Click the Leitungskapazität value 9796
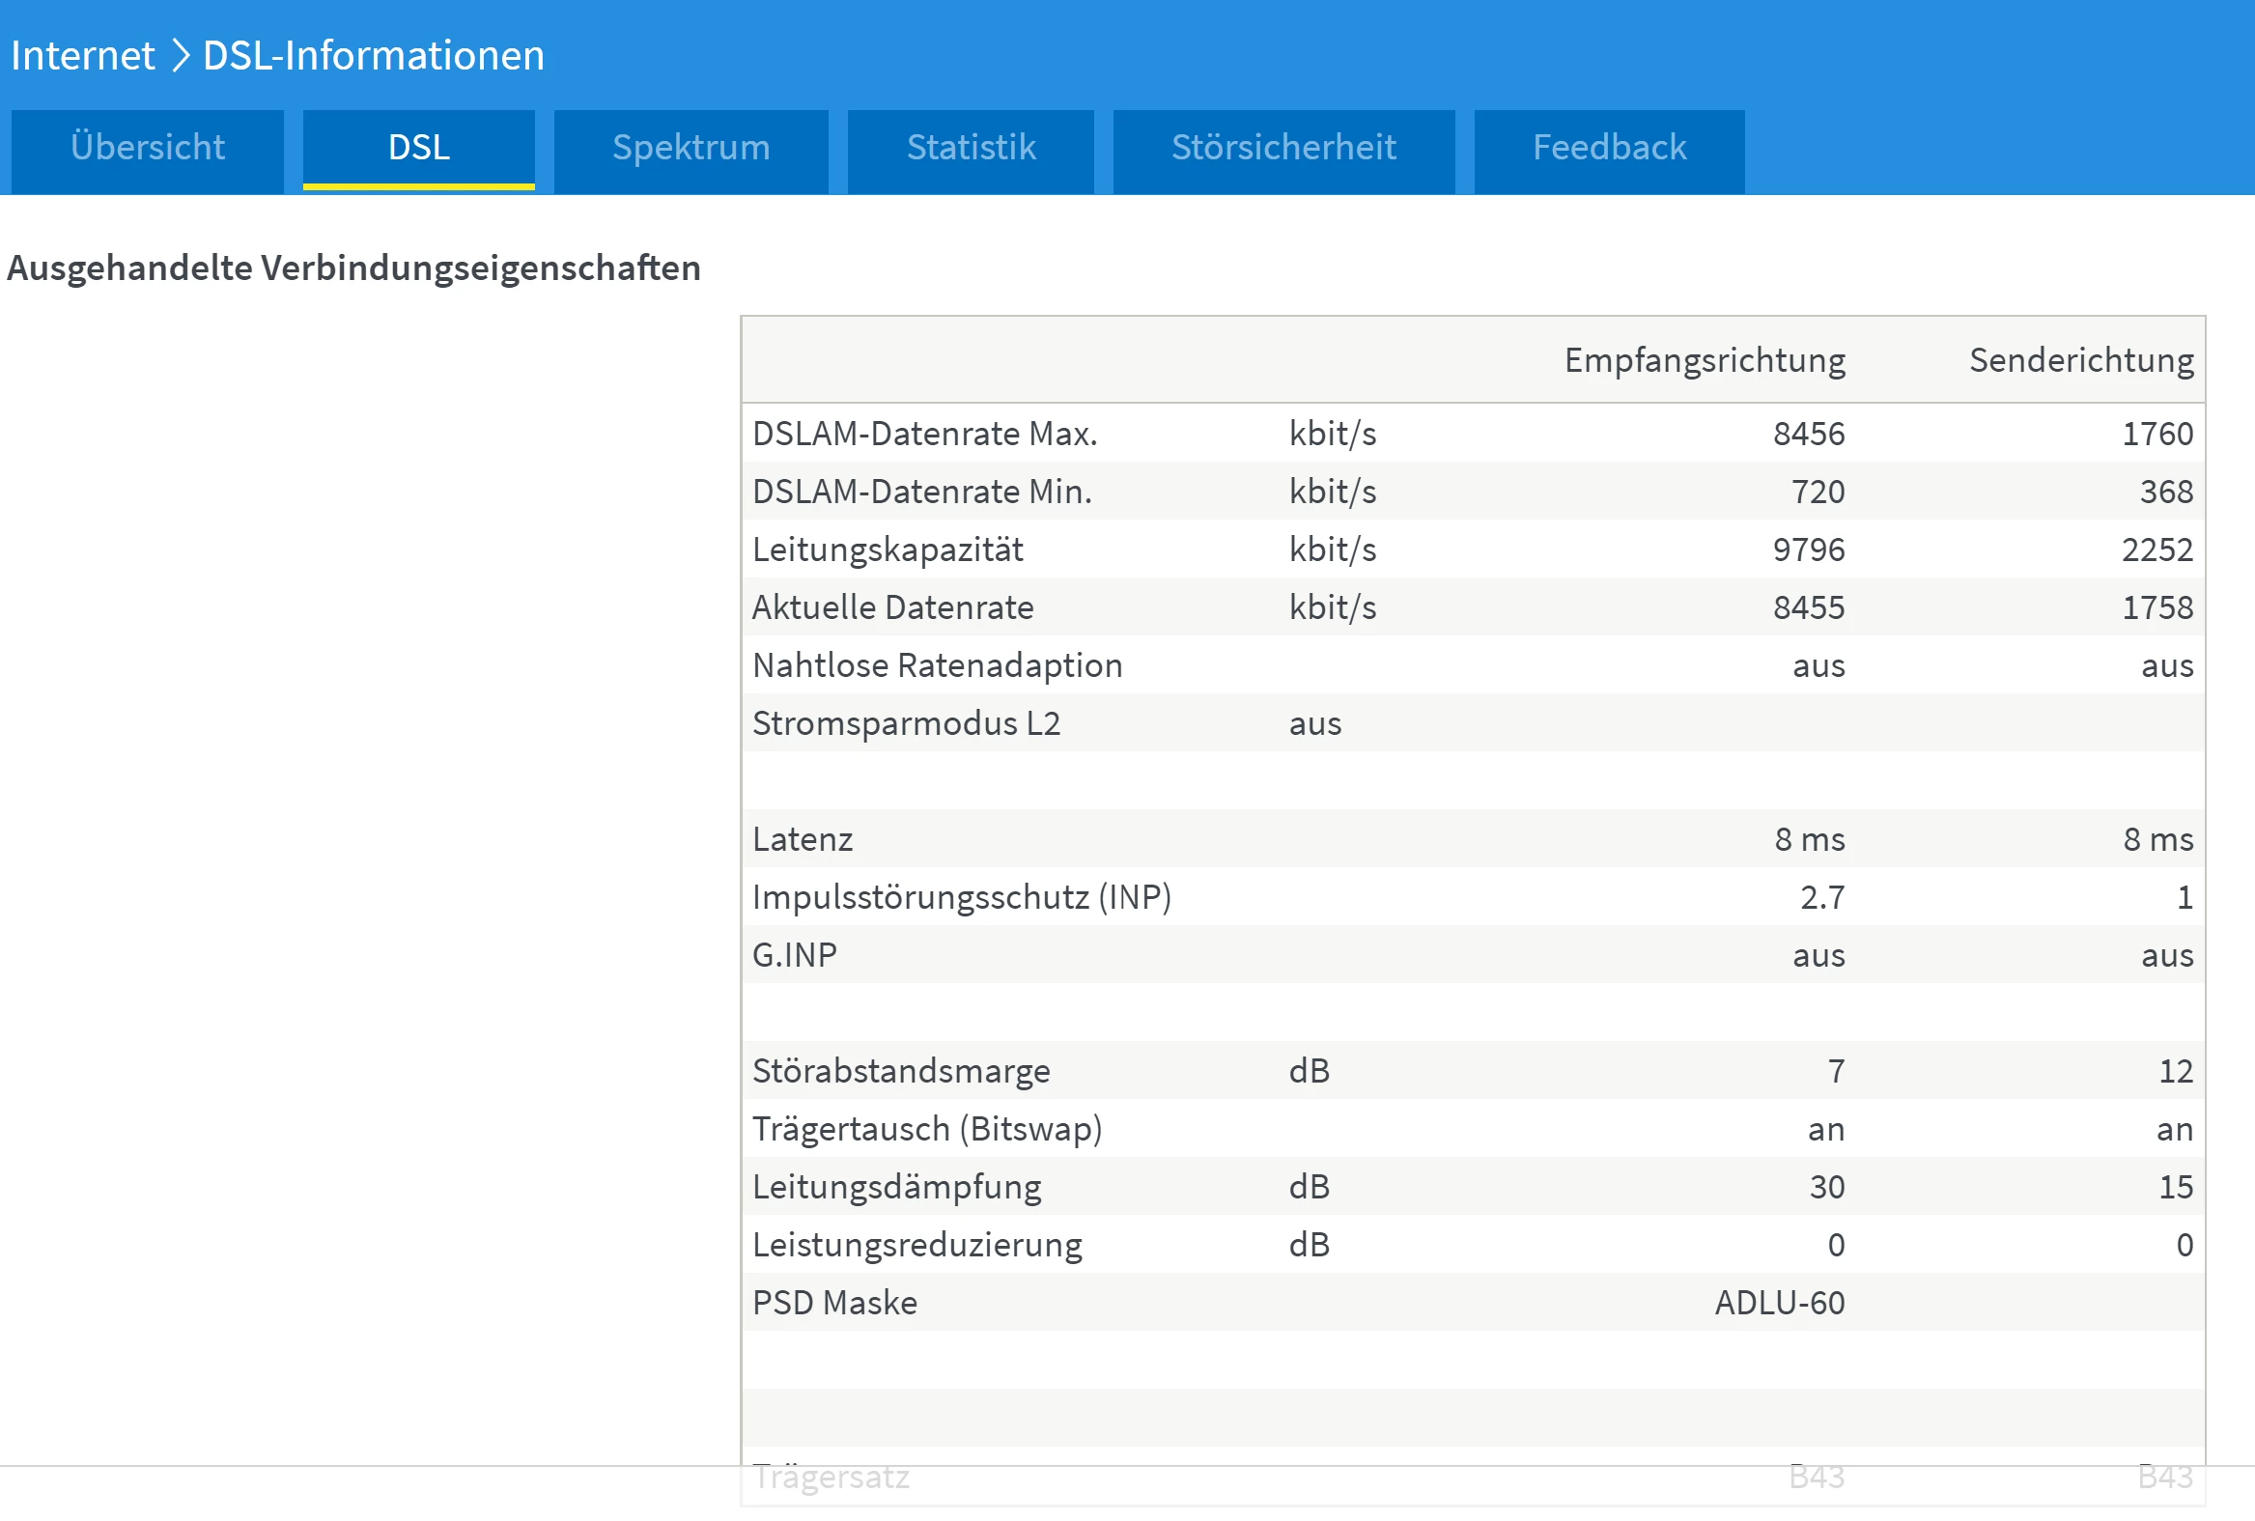The image size is (2255, 1521). pyautogui.click(x=1808, y=550)
